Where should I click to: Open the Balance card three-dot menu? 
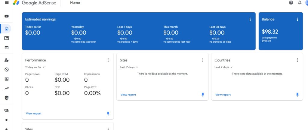(x=297, y=19)
